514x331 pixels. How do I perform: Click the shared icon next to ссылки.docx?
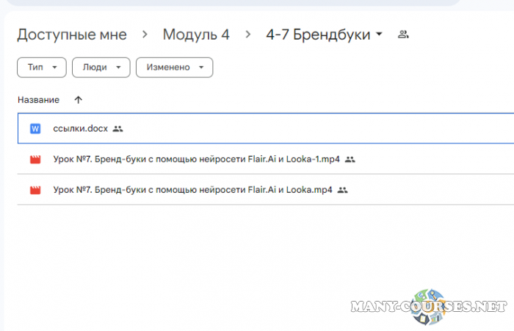118,129
